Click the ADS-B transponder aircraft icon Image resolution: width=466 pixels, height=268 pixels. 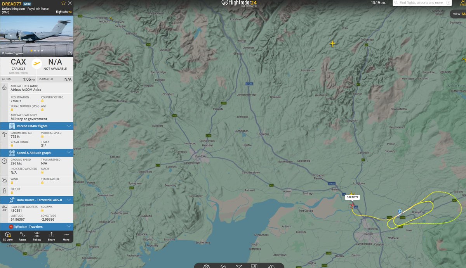4,208
